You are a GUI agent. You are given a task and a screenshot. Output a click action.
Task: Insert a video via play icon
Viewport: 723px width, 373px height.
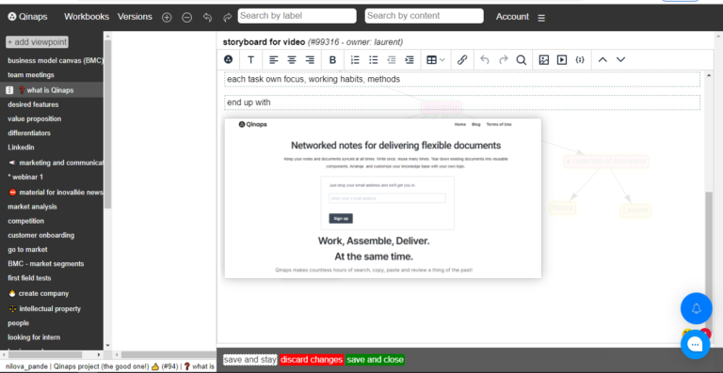tap(562, 60)
